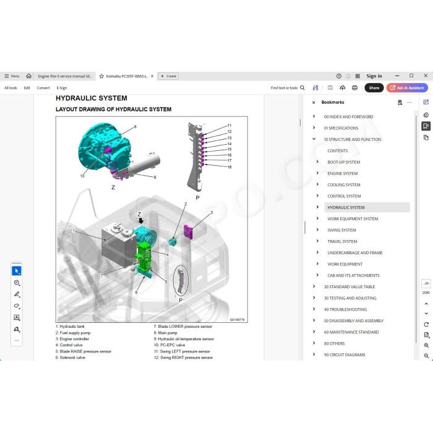This screenshot has height=433, width=433.
Task: Toggle the Bookmarks panel icon in right rail
Action: (426, 126)
